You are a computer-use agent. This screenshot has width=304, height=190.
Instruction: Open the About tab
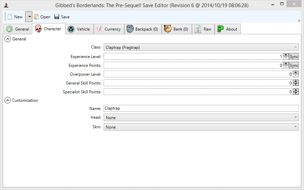click(x=228, y=29)
